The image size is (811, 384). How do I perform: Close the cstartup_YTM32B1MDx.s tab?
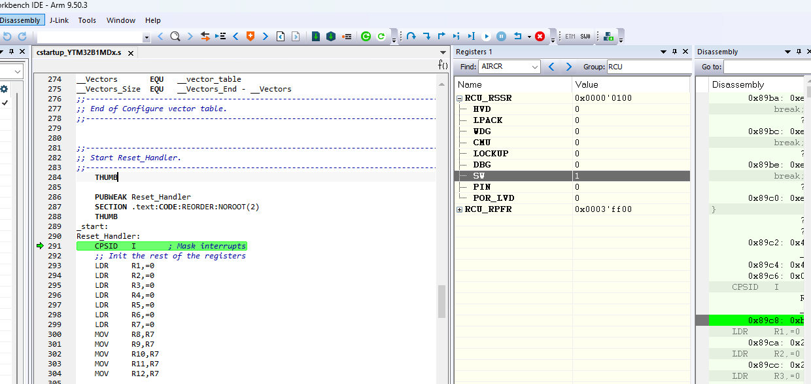click(131, 54)
